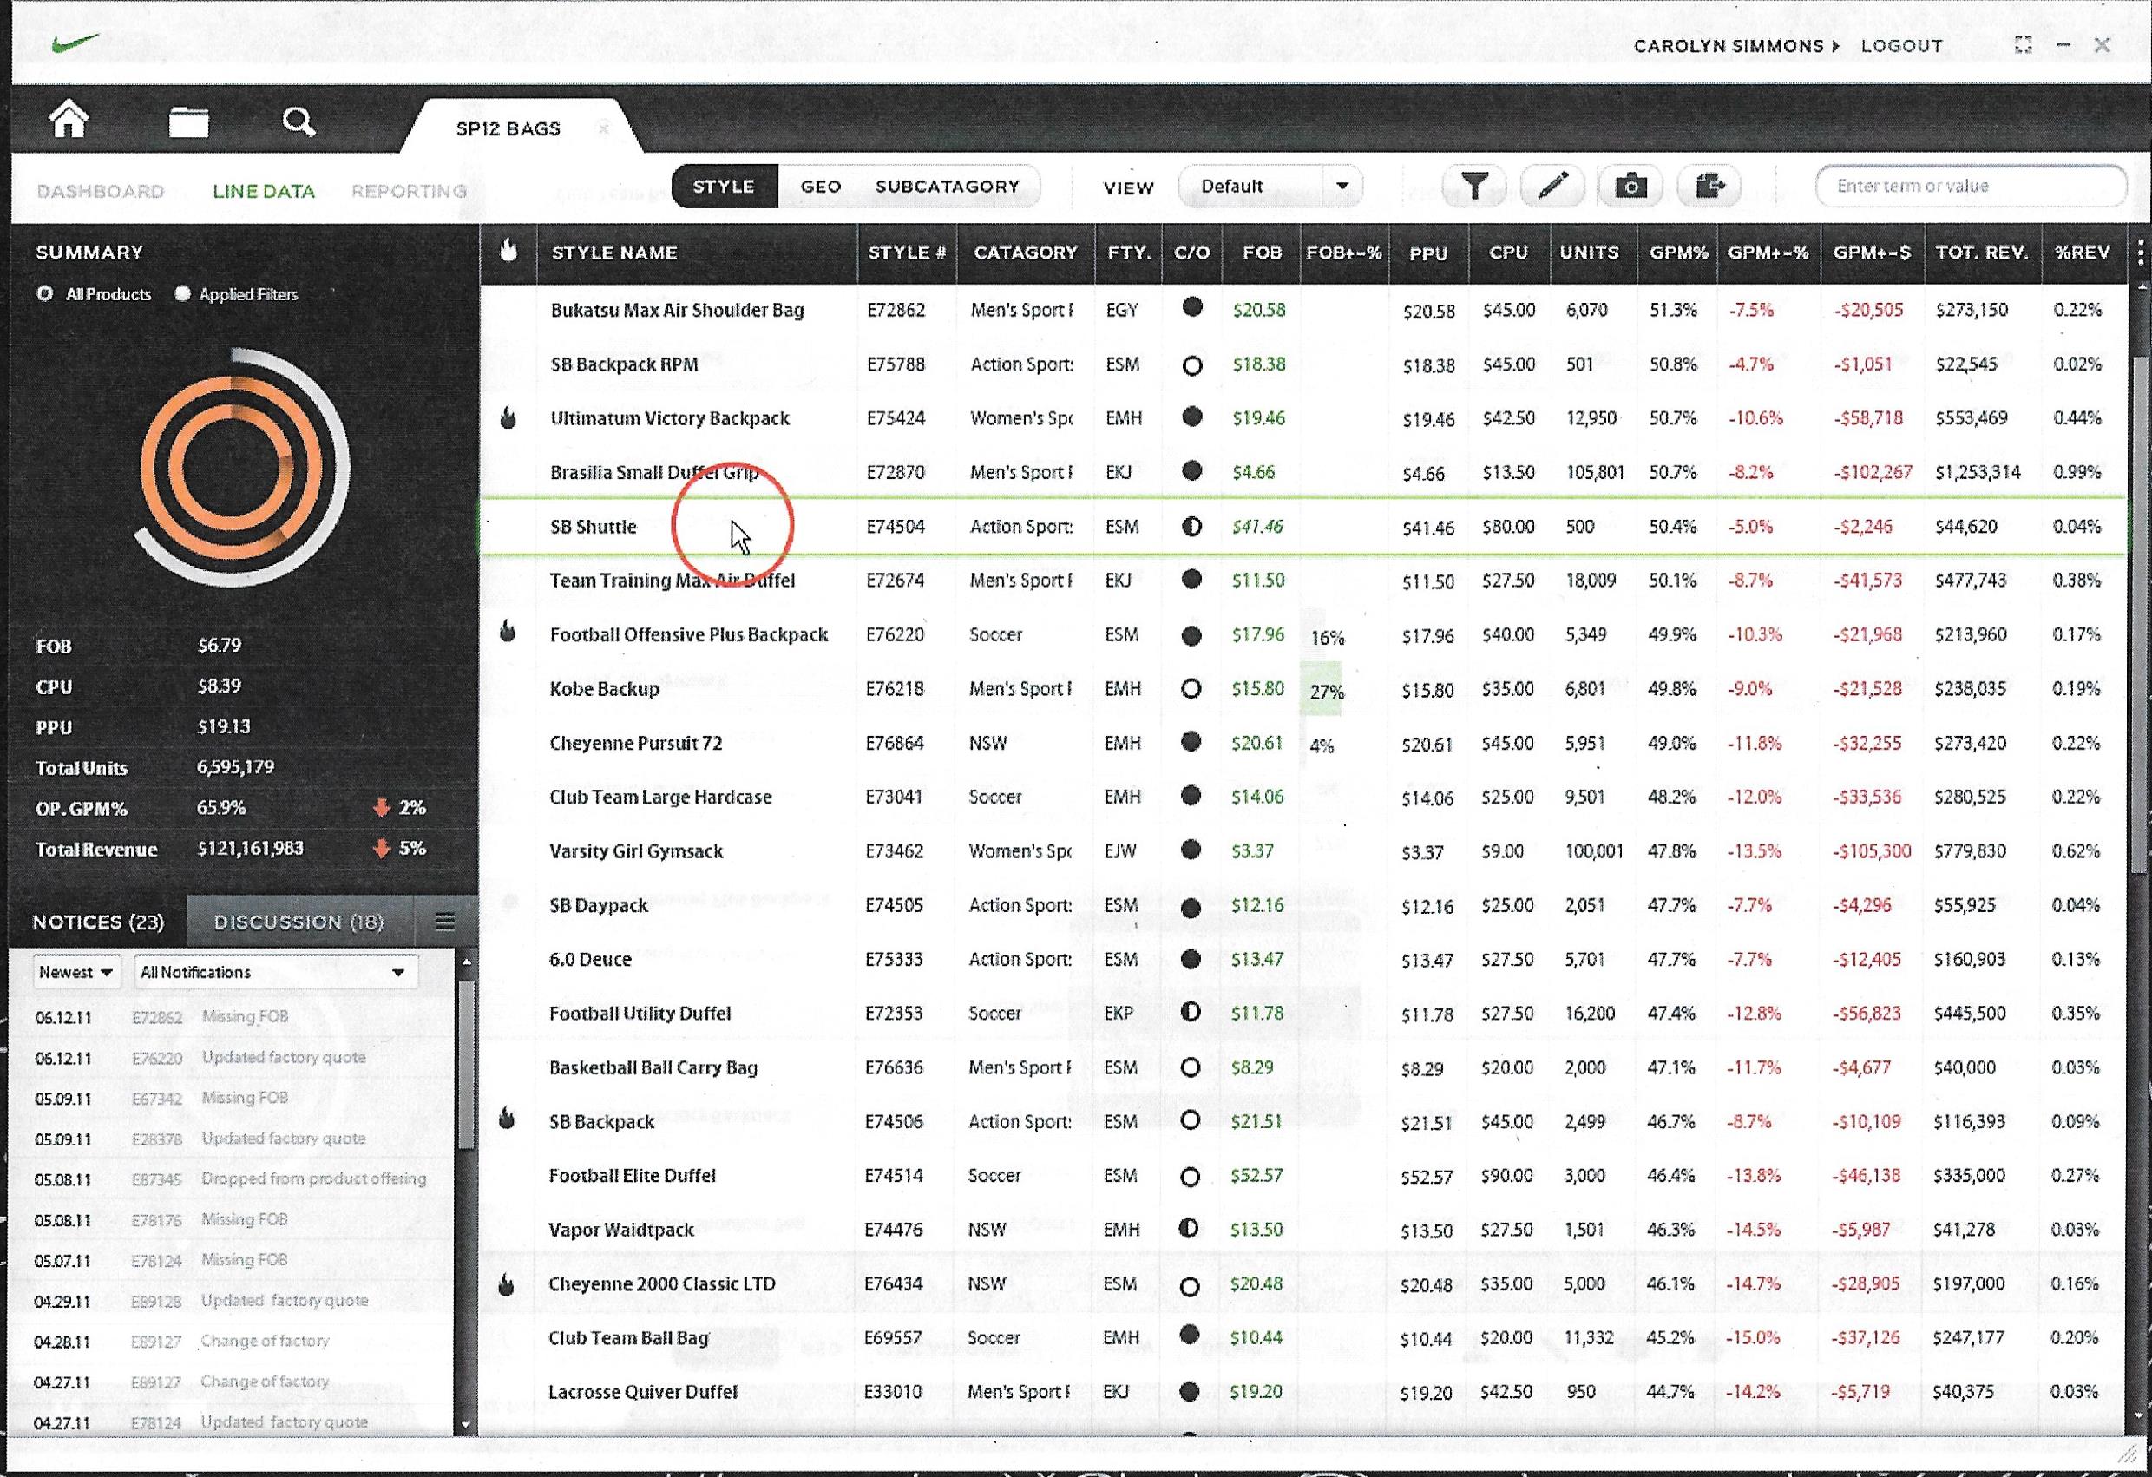
Task: Expand the Newest sort dropdown
Action: (76, 971)
